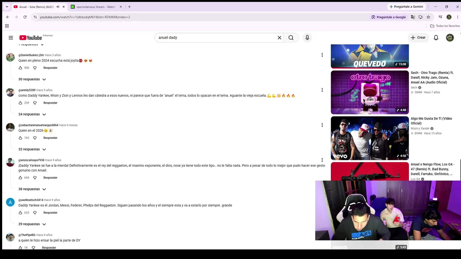461x259 pixels.
Task: Click the browser address bar URL
Action: (x=85, y=17)
